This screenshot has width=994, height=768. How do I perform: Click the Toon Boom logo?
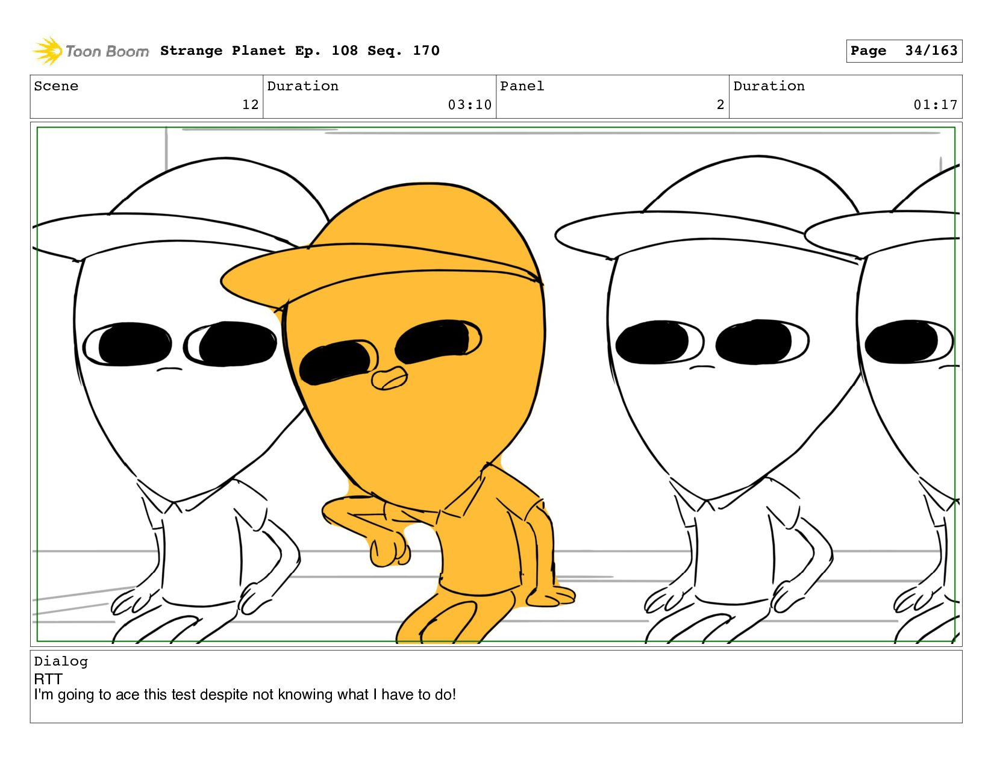coord(90,51)
